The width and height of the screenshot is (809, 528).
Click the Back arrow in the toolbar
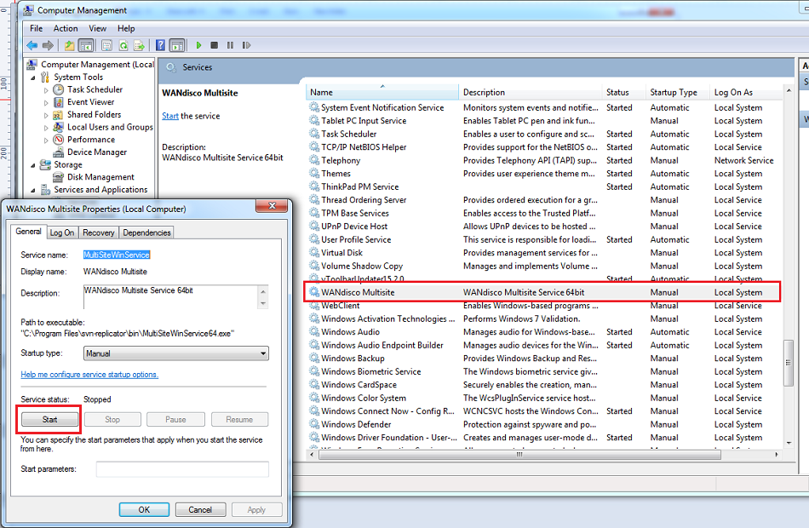pos(32,45)
